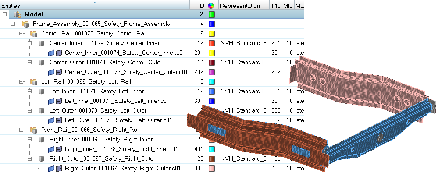Image resolution: width=438 pixels, height=176 pixels.
Task: Click PID value 201 of Center_Inner_001074 part
Action: [276, 43]
